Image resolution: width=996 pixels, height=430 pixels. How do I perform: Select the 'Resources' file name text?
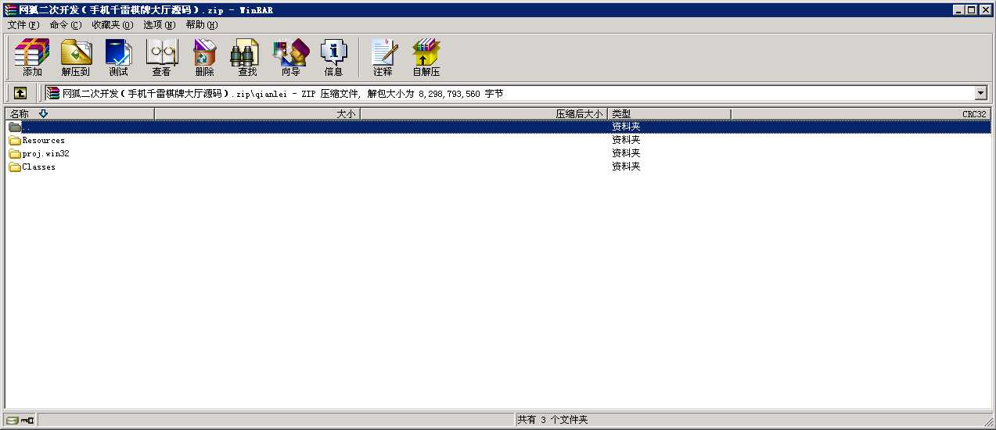pos(44,141)
